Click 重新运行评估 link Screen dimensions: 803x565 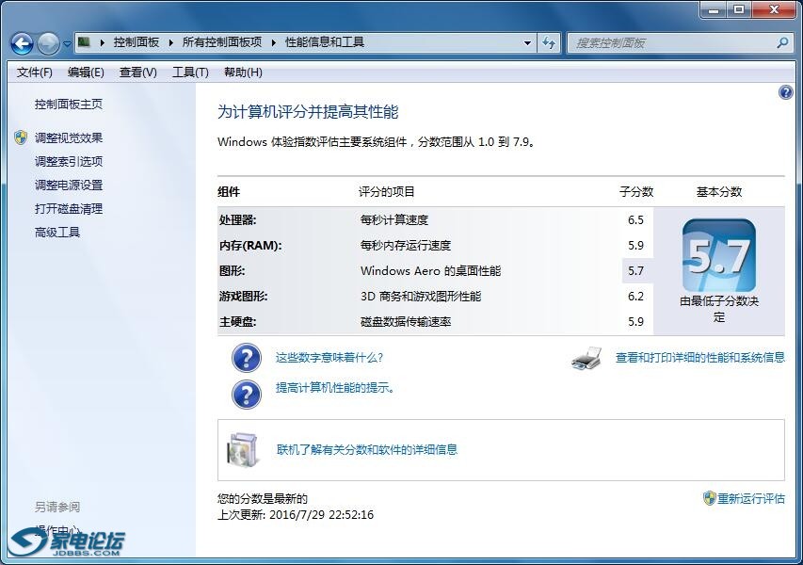(751, 498)
